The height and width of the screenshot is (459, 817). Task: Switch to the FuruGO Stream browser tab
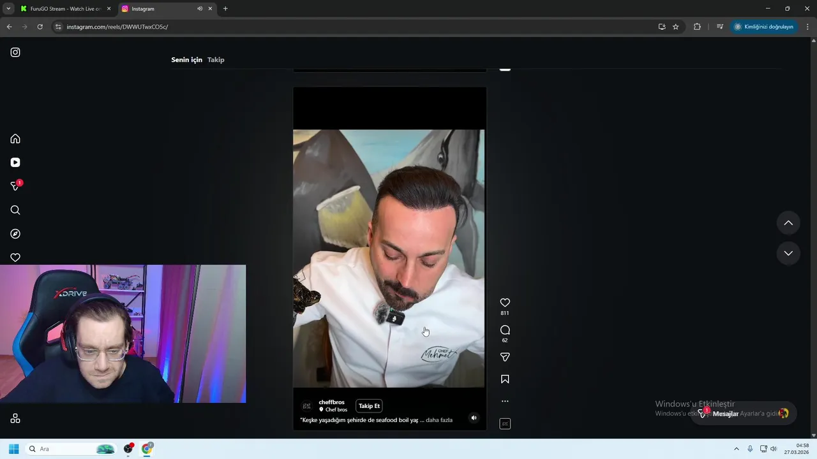(x=65, y=9)
